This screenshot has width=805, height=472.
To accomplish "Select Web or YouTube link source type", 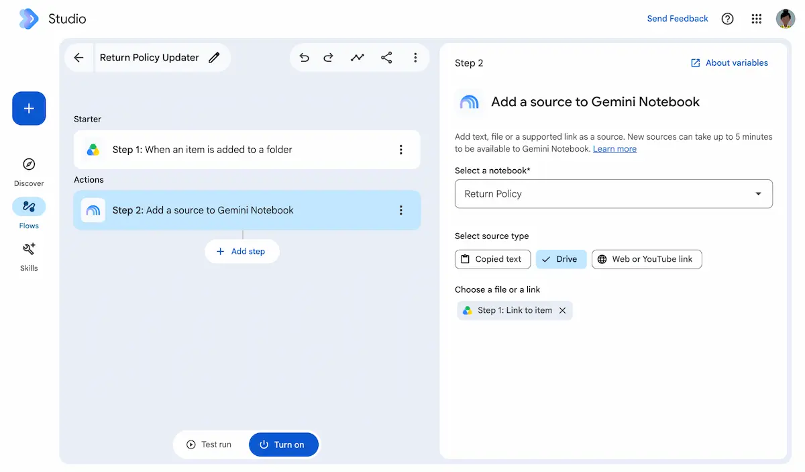I will (647, 259).
